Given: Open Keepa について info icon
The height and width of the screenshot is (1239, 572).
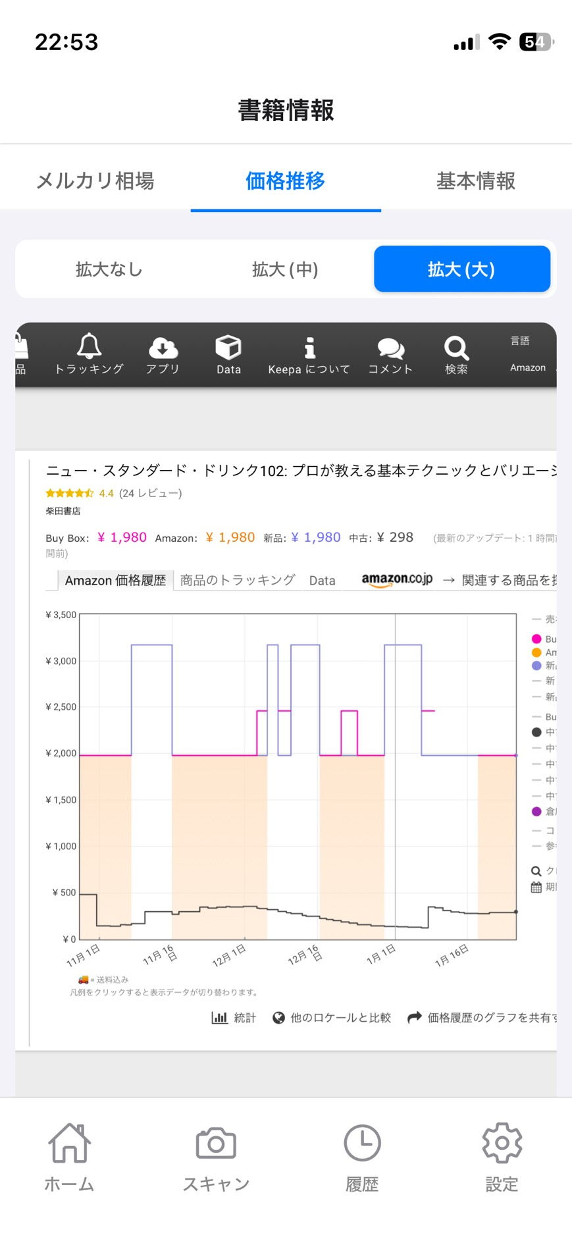Looking at the screenshot, I should (309, 348).
